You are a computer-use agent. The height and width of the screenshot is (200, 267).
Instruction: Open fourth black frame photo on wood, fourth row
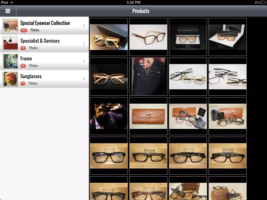pyautogui.click(x=228, y=156)
